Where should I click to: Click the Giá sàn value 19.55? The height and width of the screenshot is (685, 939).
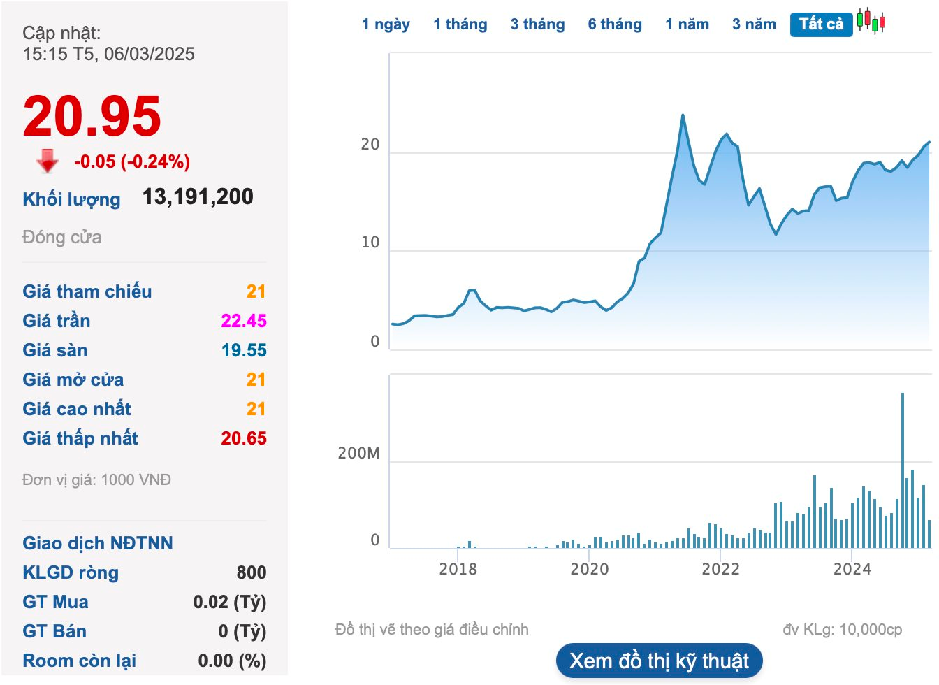(x=244, y=350)
